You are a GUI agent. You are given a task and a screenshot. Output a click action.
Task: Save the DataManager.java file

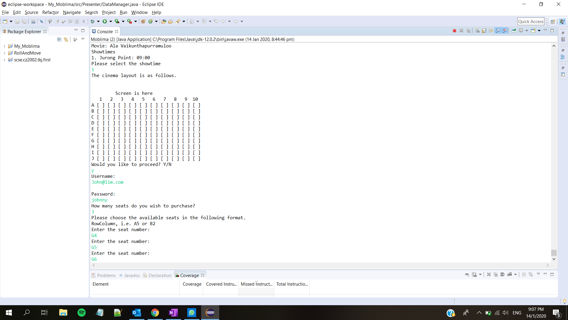(x=17, y=21)
